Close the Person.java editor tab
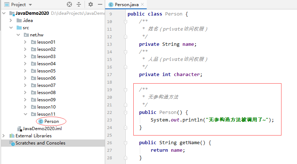Image resolution: width=297 pixels, height=164 pixels. 142,4
